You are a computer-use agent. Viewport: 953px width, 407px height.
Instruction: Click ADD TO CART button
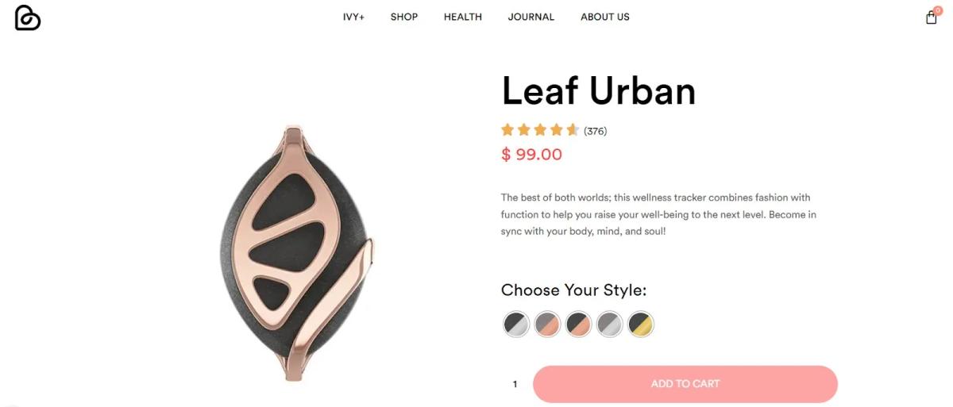[x=685, y=384]
